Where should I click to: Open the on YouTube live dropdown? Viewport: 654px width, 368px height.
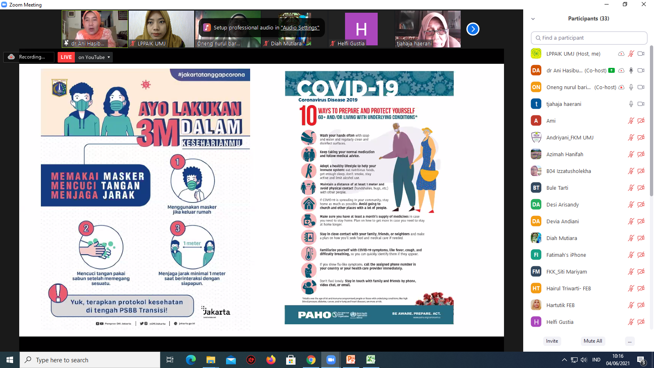click(x=94, y=57)
